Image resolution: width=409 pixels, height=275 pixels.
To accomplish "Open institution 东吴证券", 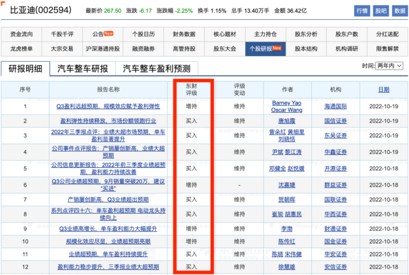I will (x=336, y=136).
